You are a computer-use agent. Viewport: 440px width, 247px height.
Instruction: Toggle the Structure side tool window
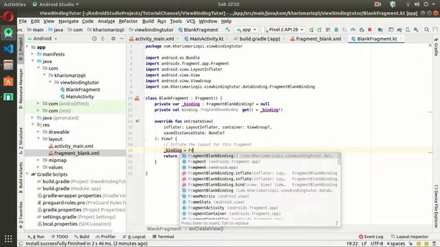[21, 141]
